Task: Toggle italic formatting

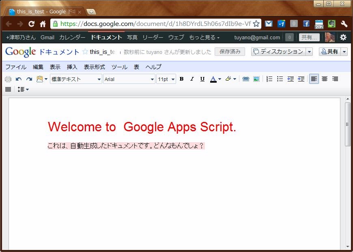Action: pos(192,79)
